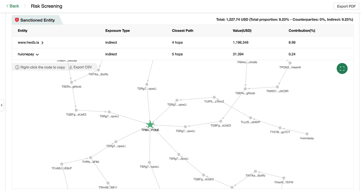Export report as PDF
This screenshot has width=361, height=191.
coord(346,6)
